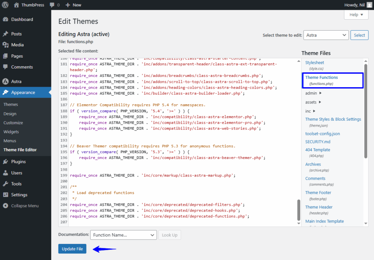374x260 pixels.
Task: Select Theme File Editor submenu item
Action: [20, 150]
